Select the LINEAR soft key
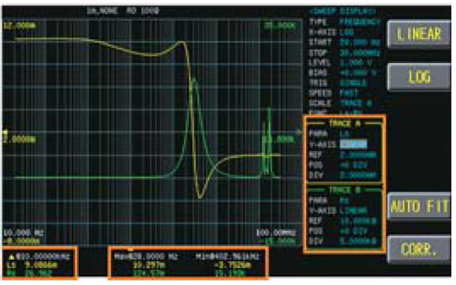The width and height of the screenshot is (456, 285). [419, 34]
